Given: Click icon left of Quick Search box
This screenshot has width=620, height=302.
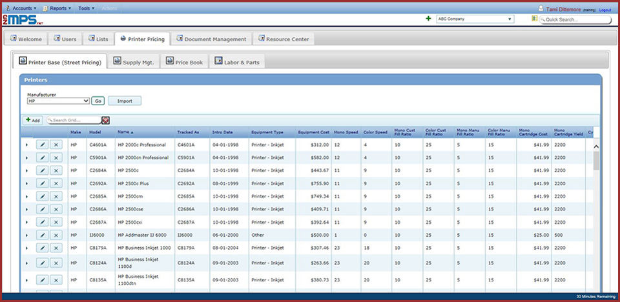Looking at the screenshot, I should click(535, 19).
